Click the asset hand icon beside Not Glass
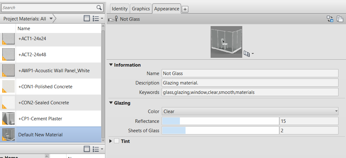Image resolution: width=346 pixels, height=158 pixels. click(x=113, y=19)
